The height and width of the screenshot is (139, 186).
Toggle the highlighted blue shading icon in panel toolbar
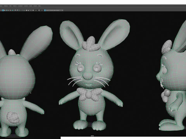tap(3, 10)
